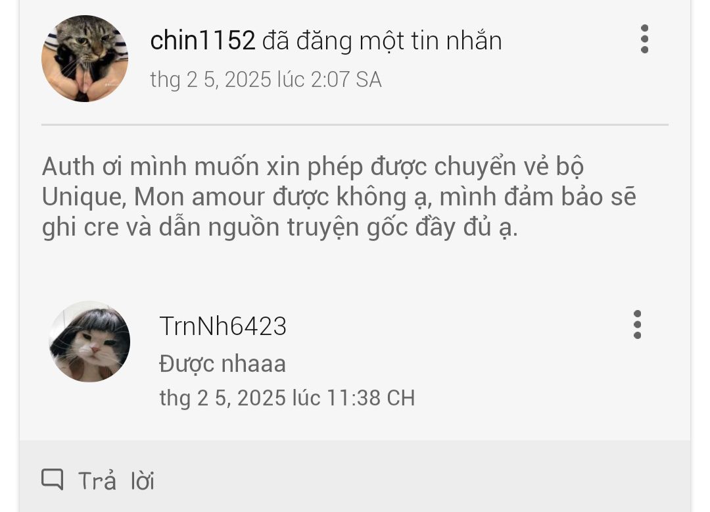Open the post options menu for chin1152
The height and width of the screenshot is (512, 710).
click(x=644, y=39)
